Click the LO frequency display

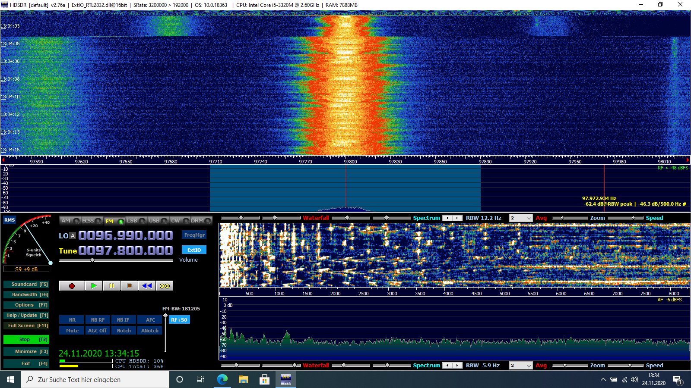point(126,236)
